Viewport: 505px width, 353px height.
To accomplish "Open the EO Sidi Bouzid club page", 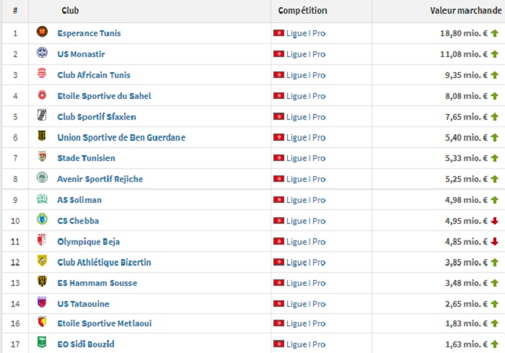I will [86, 344].
